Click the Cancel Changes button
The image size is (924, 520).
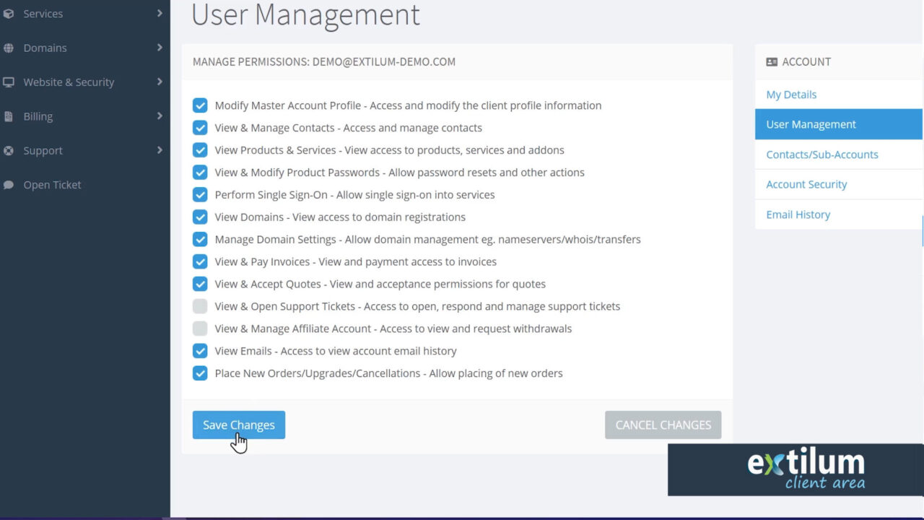pyautogui.click(x=663, y=425)
